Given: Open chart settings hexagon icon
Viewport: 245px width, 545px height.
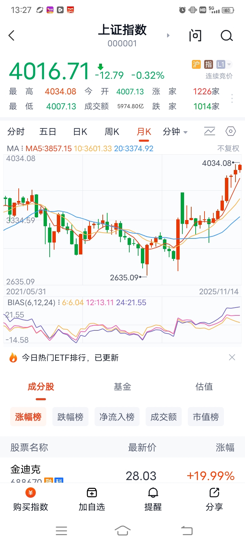Looking at the screenshot, I should (x=231, y=131).
